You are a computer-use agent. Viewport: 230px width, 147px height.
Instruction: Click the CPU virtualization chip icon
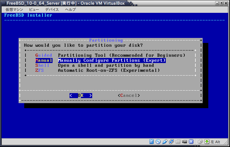[x=191, y=141]
